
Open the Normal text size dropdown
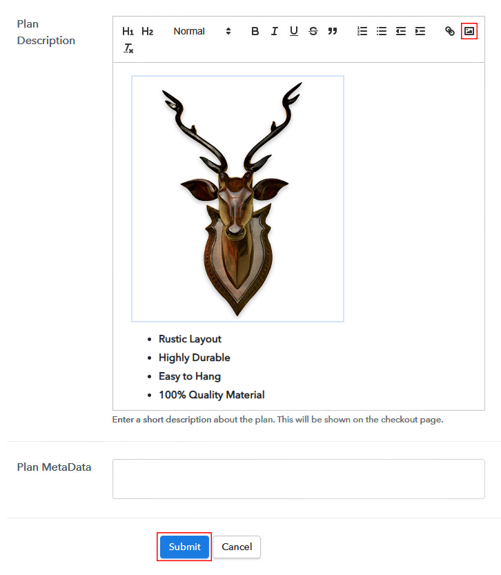[202, 31]
